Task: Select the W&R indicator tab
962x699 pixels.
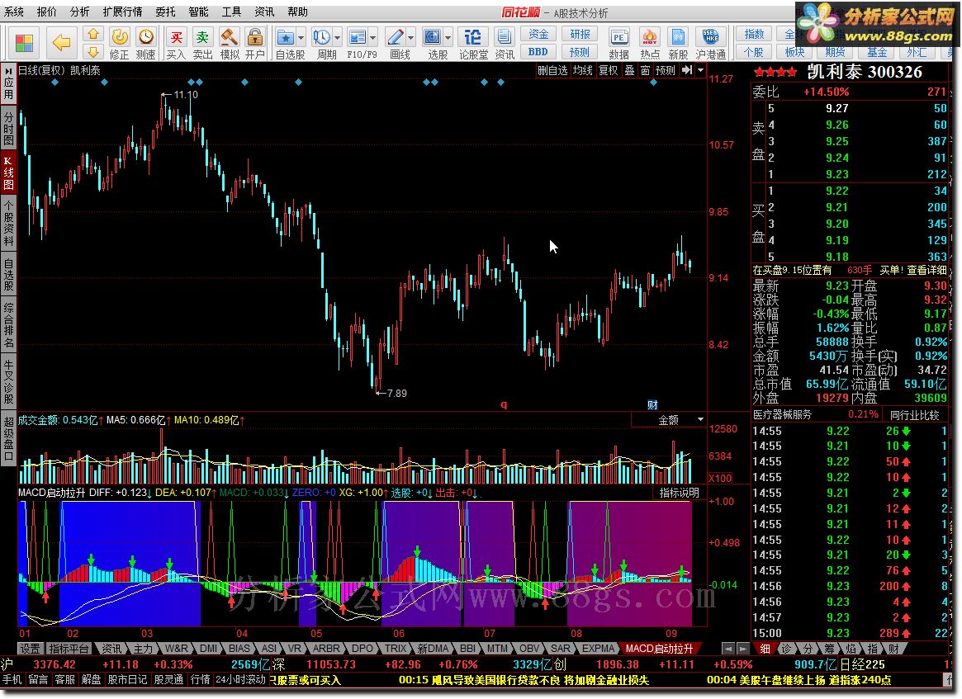Action: coord(176,648)
